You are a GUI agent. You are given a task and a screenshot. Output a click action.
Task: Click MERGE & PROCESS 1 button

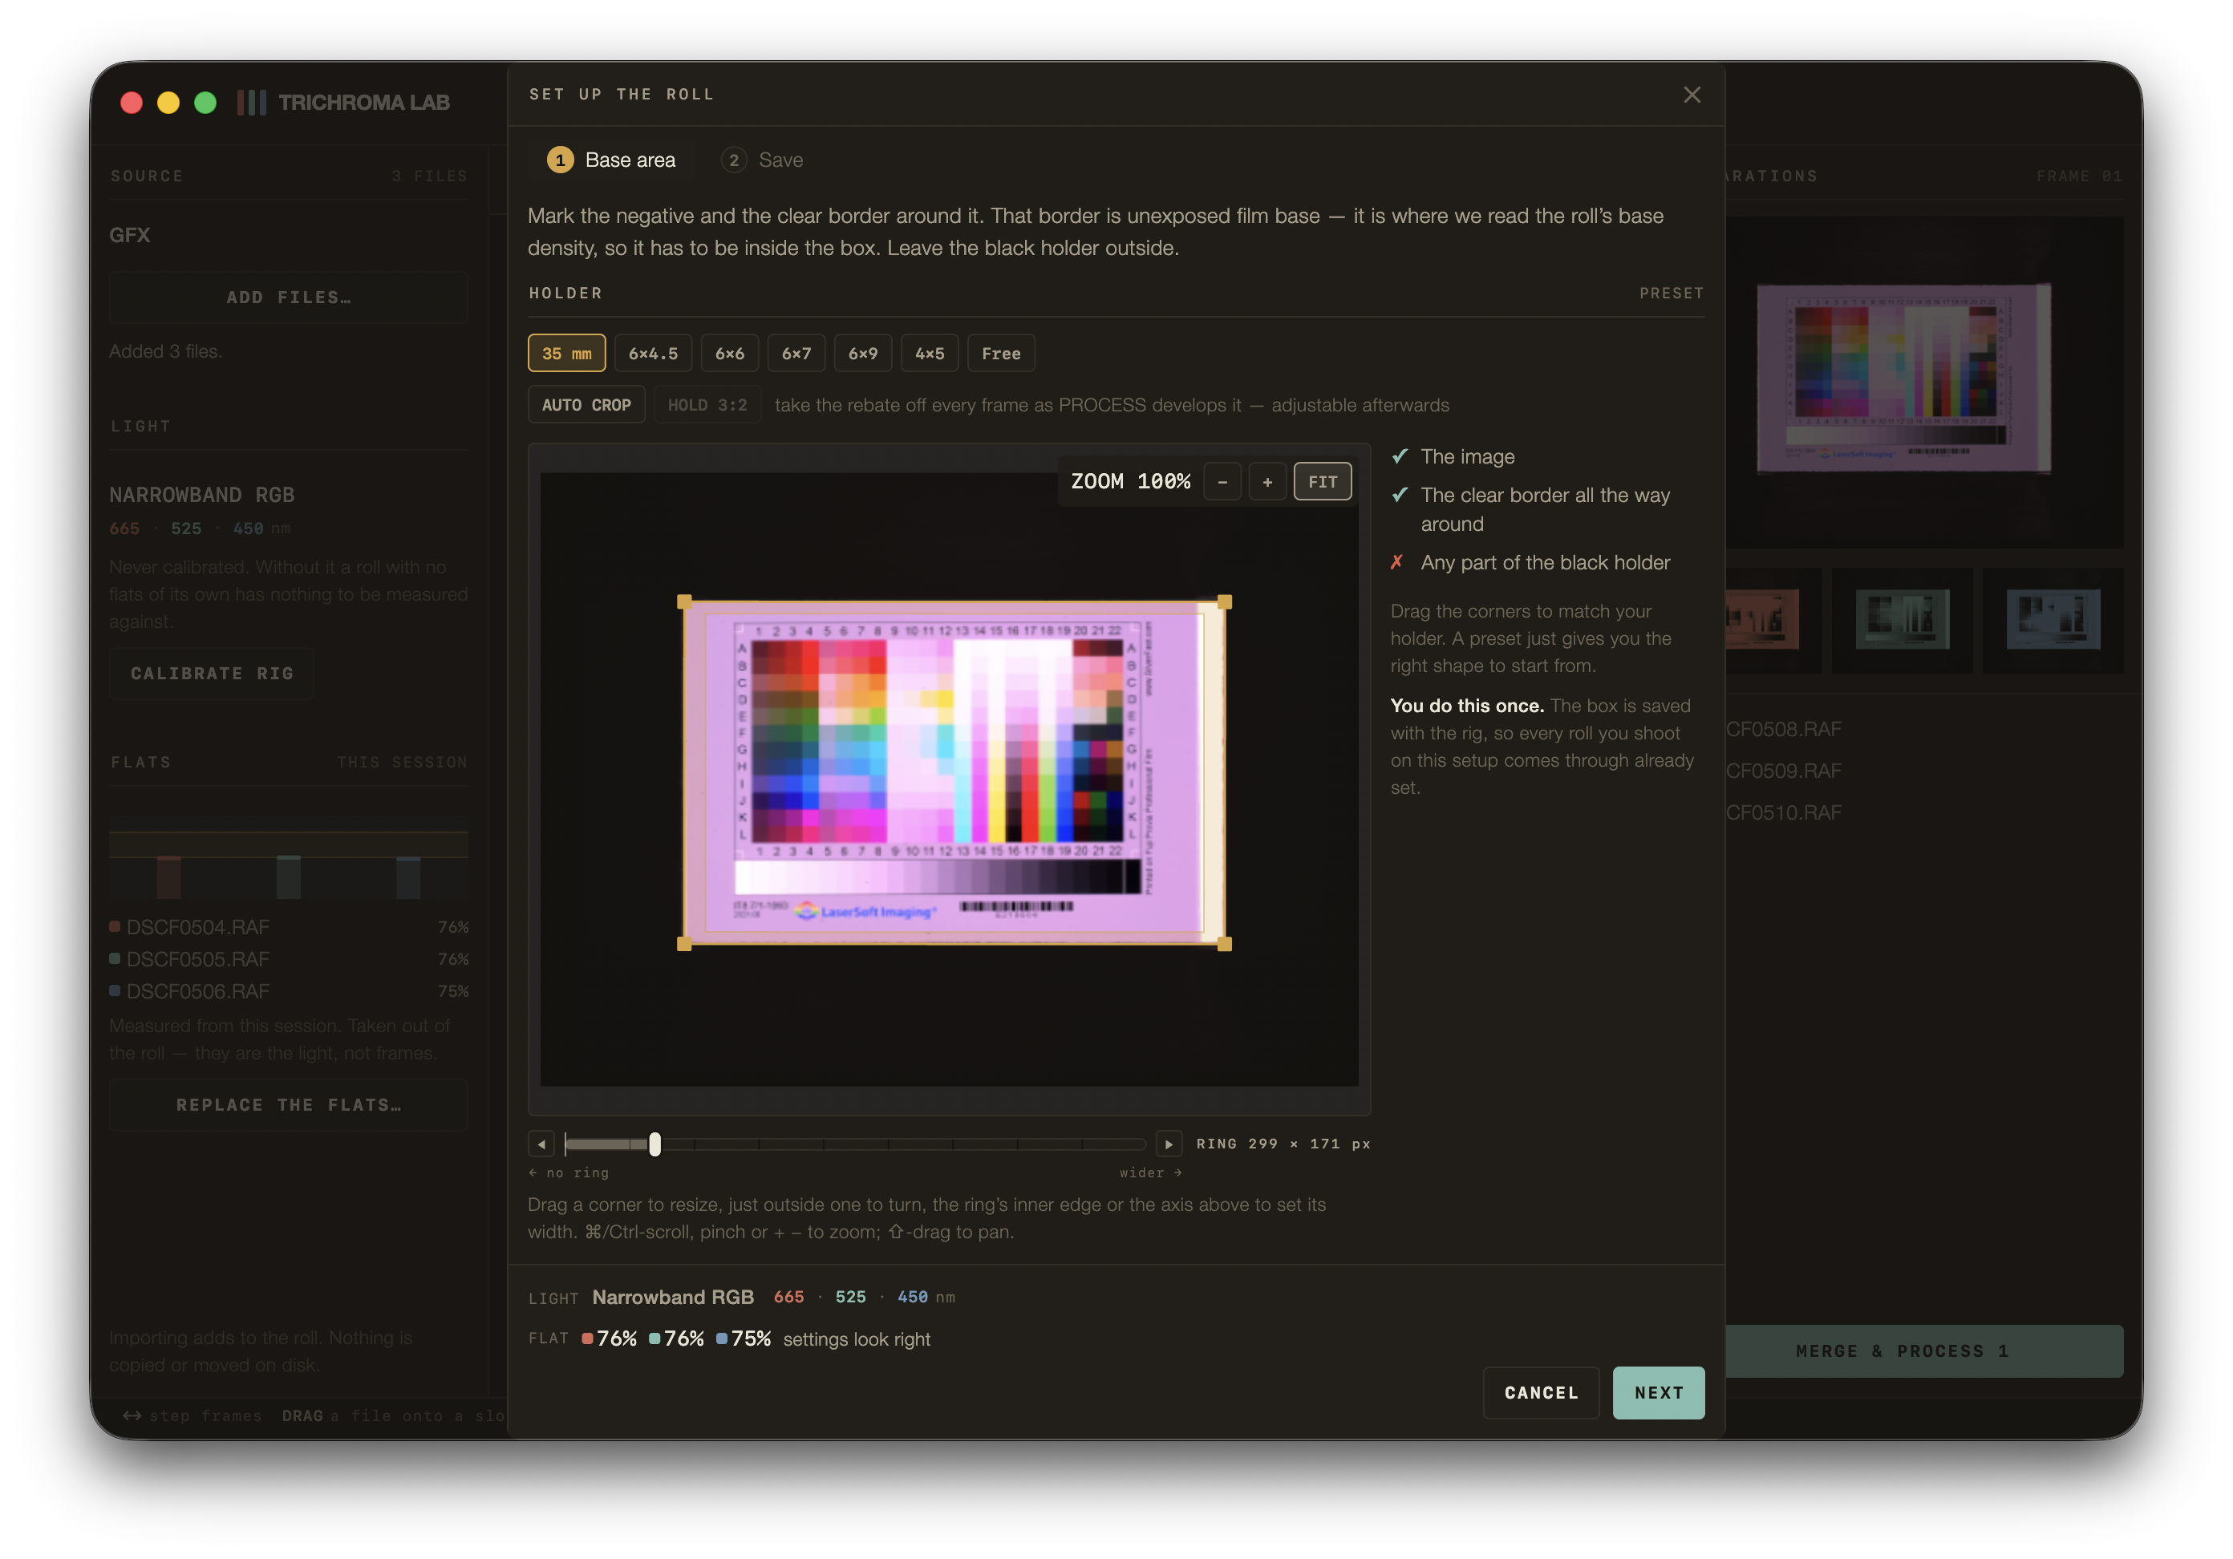point(1923,1350)
